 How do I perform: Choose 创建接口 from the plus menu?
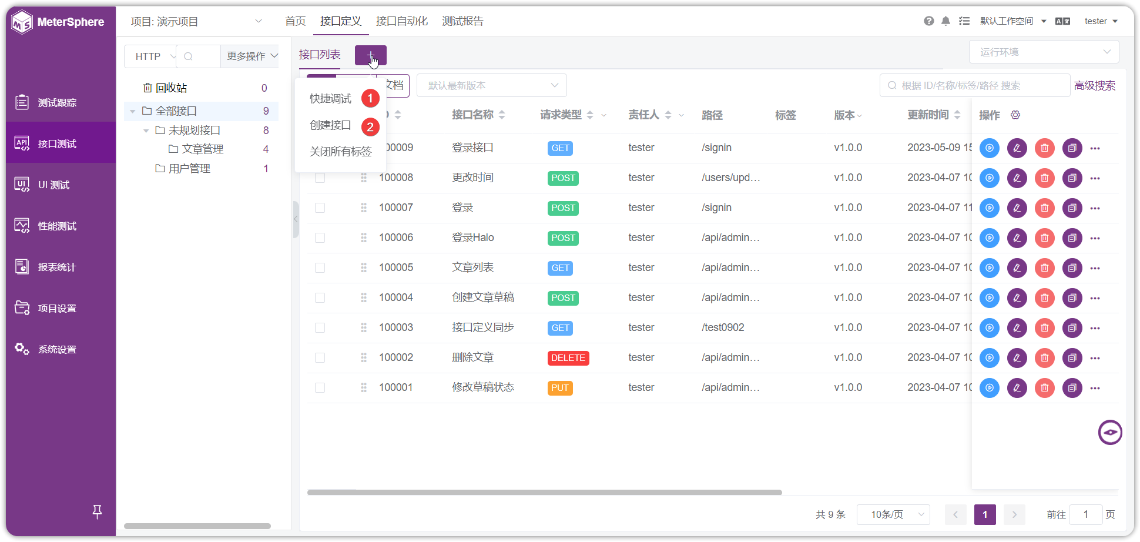(331, 125)
